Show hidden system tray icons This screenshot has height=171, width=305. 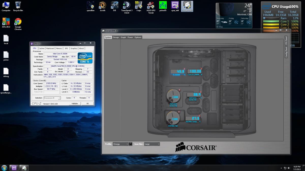(281, 168)
